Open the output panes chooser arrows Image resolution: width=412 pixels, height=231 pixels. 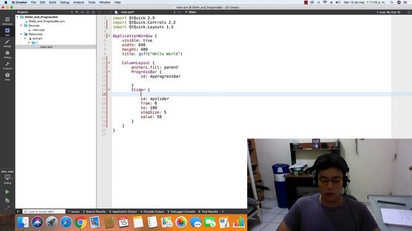coord(223,212)
